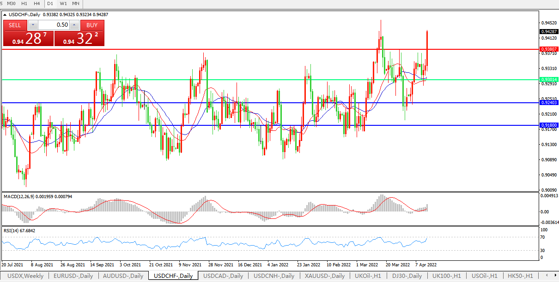The image size is (559, 282).
Task: Focus the 0.50 volume input field
Action: 54,25
